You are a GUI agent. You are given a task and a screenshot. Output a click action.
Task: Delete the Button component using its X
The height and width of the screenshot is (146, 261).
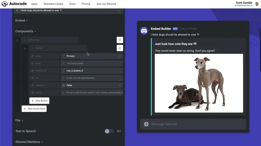(x=120, y=48)
